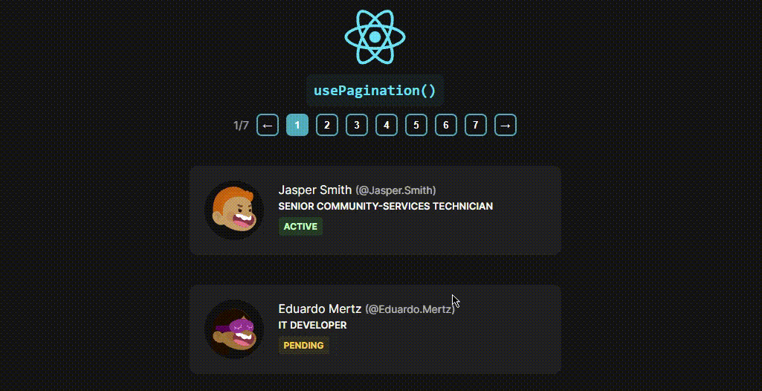Select the Jasper Smith name heading
762x391 pixels.
pos(315,190)
